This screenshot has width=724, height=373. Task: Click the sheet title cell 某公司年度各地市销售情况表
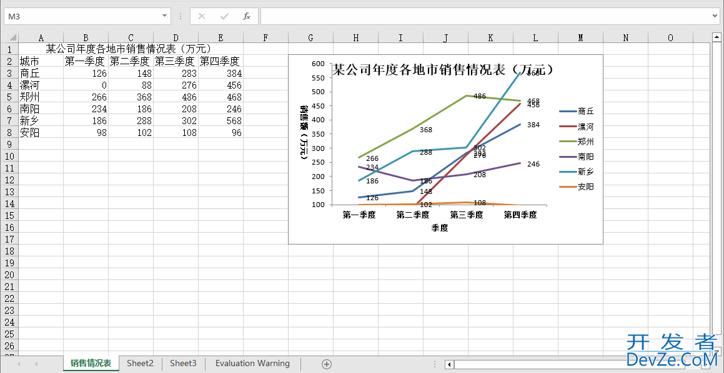click(131, 49)
